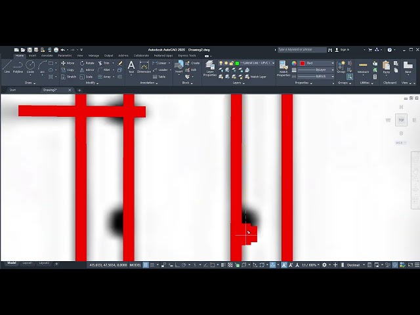Click the Paste clipboard tool

point(387,67)
